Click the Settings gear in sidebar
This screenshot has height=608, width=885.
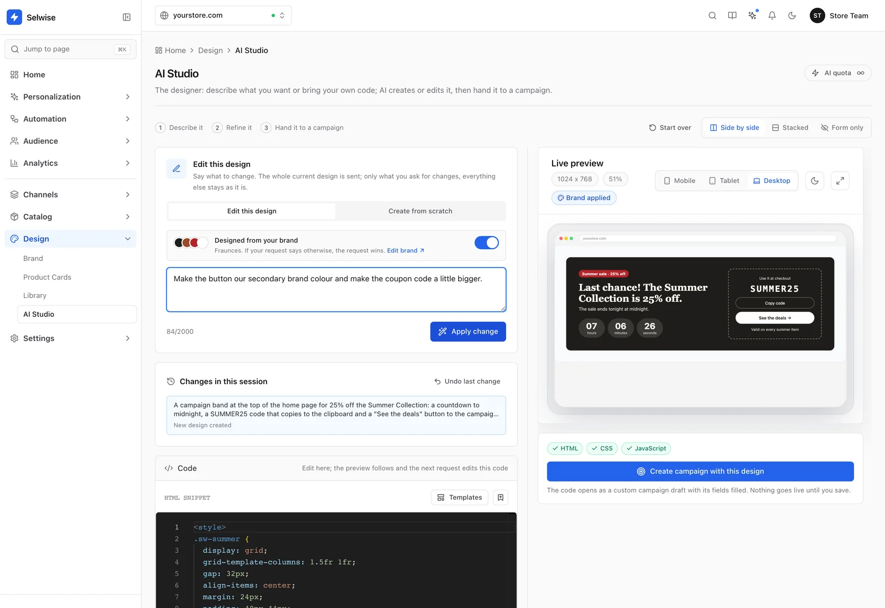(14, 338)
